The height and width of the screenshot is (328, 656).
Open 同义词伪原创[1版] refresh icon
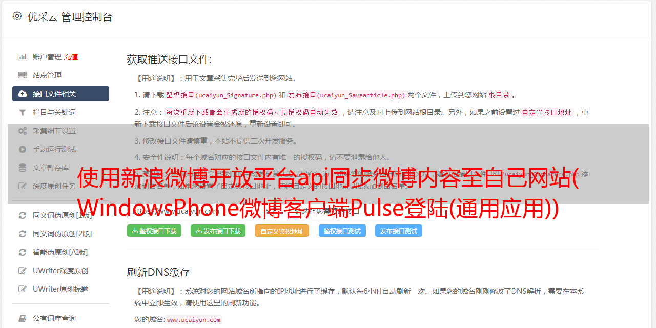(23, 215)
